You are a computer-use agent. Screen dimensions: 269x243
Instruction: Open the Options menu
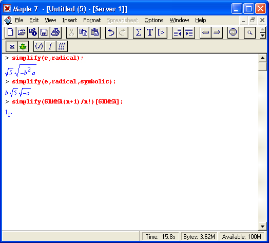coord(153,20)
